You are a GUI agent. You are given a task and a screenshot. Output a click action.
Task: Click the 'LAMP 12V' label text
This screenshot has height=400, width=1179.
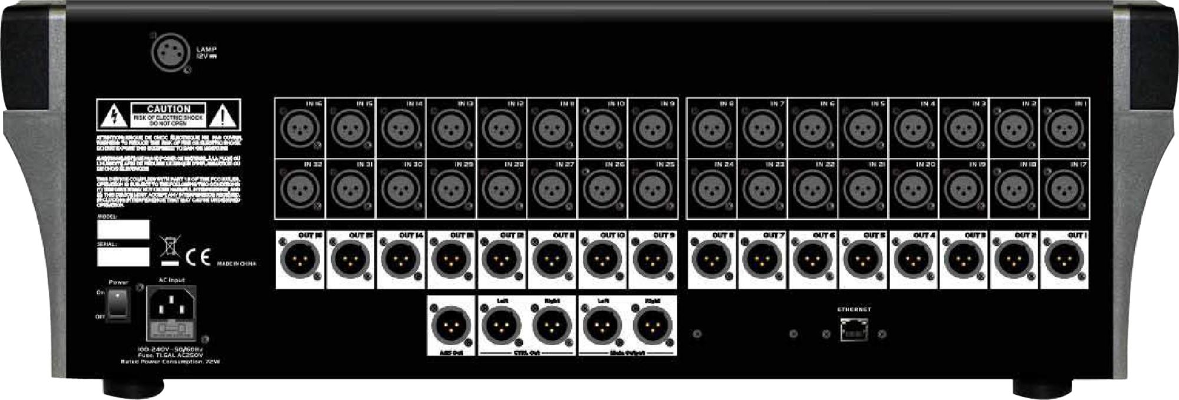pyautogui.click(x=206, y=53)
